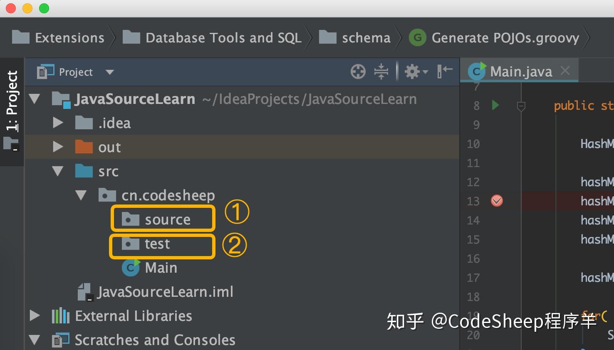
Task: Click the Hide Project panel icon
Action: (x=444, y=71)
